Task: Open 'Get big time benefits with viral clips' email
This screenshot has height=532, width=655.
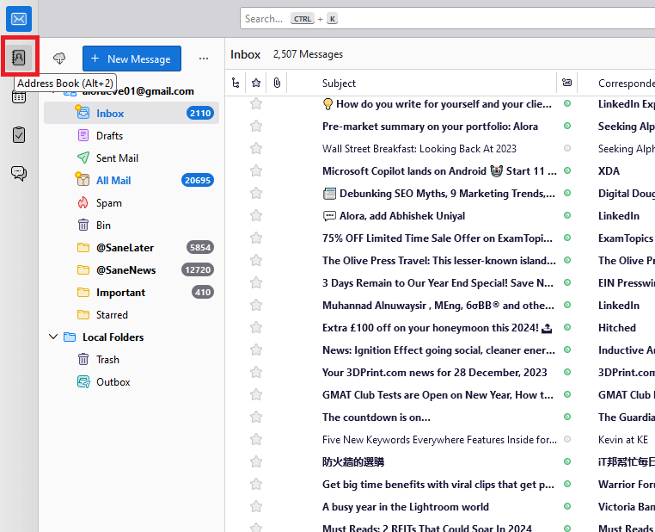Action: 438,485
